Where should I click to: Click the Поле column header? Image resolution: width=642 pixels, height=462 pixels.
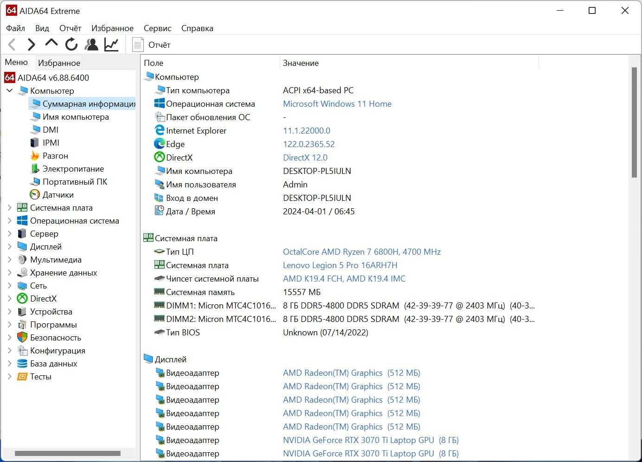click(x=210, y=63)
